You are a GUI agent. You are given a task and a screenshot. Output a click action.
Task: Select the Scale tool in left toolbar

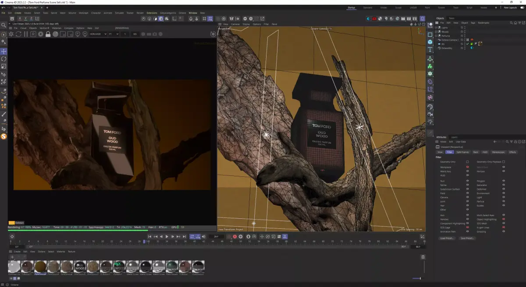4,66
